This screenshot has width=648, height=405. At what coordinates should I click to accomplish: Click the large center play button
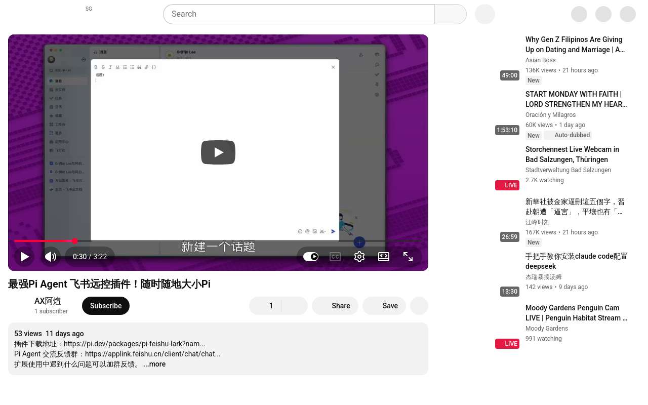point(218,152)
